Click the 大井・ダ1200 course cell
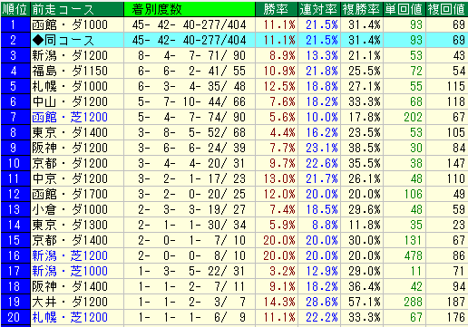468x327 pixels. 77,302
